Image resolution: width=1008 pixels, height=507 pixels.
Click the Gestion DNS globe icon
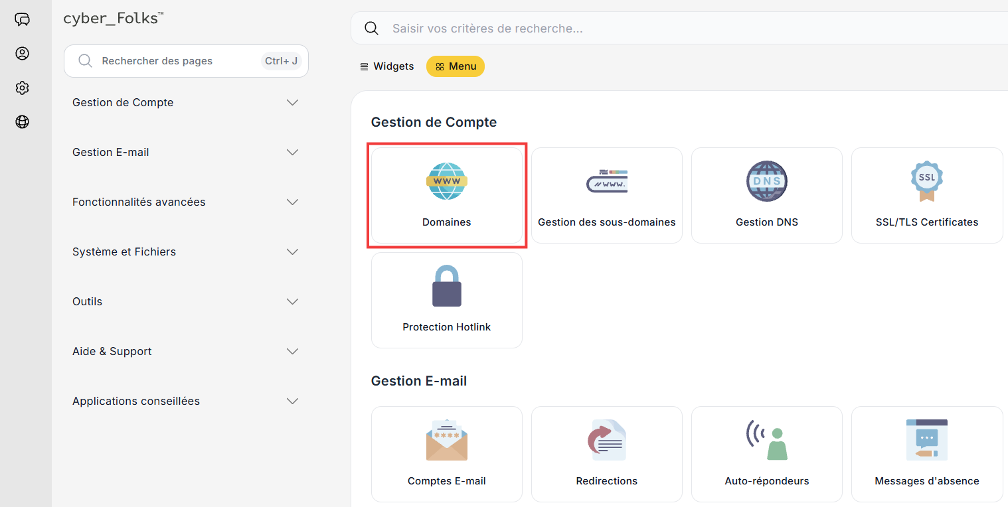click(767, 181)
